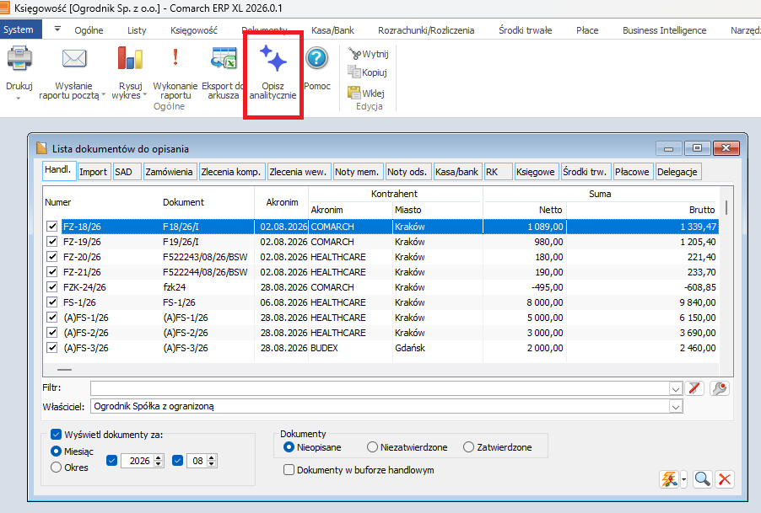Click Opisz analitycznie sparkle icon
The width and height of the screenshot is (761, 513).
click(273, 58)
